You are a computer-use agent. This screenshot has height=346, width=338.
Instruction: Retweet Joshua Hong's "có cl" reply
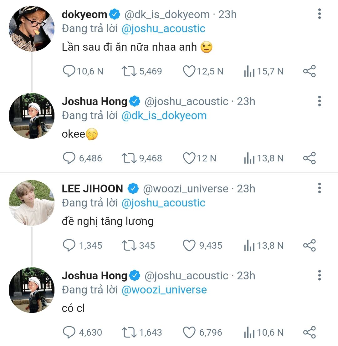pos(128,332)
